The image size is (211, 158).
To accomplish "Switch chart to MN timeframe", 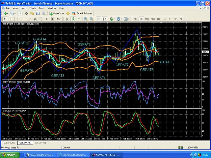I will click(x=182, y=19).
